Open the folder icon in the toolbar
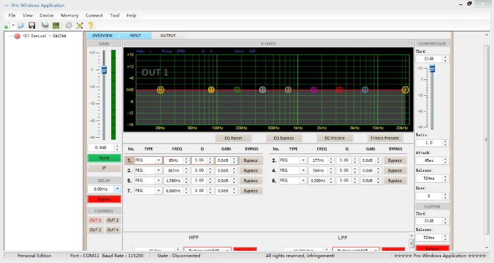Image resolution: width=494 pixels, height=263 pixels. pyautogui.click(x=21, y=26)
